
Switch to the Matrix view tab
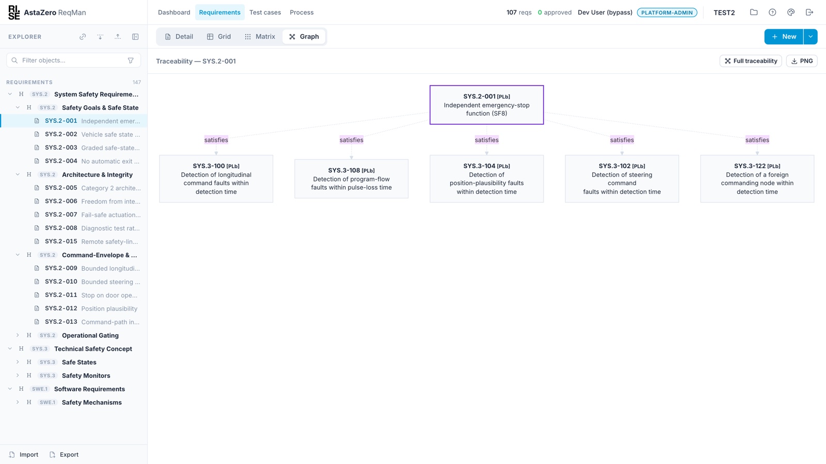[x=260, y=37]
